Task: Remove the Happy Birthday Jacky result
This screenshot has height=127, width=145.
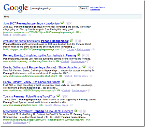Action: tap(71, 82)
